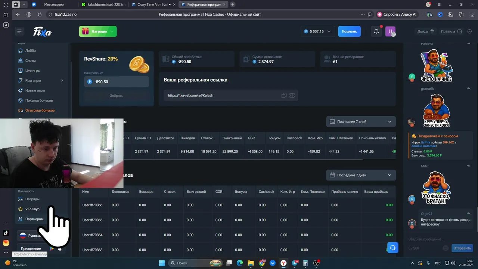Click the Fixa logo
The width and height of the screenshot is (478, 269).
coord(42,32)
